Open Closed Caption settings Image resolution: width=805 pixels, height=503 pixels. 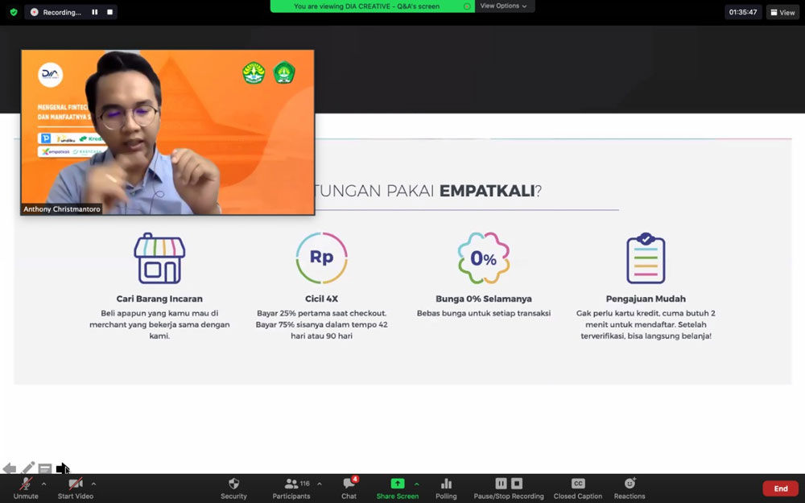click(578, 489)
